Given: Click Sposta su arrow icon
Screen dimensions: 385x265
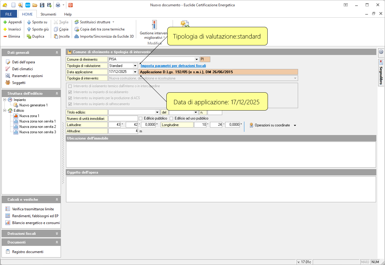Looking at the screenshot, I should [x=29, y=22].
